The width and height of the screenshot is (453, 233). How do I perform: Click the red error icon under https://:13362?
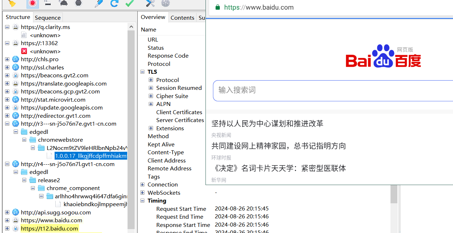(24, 51)
